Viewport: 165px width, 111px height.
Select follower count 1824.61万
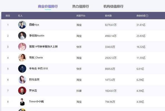(x=111, y=91)
